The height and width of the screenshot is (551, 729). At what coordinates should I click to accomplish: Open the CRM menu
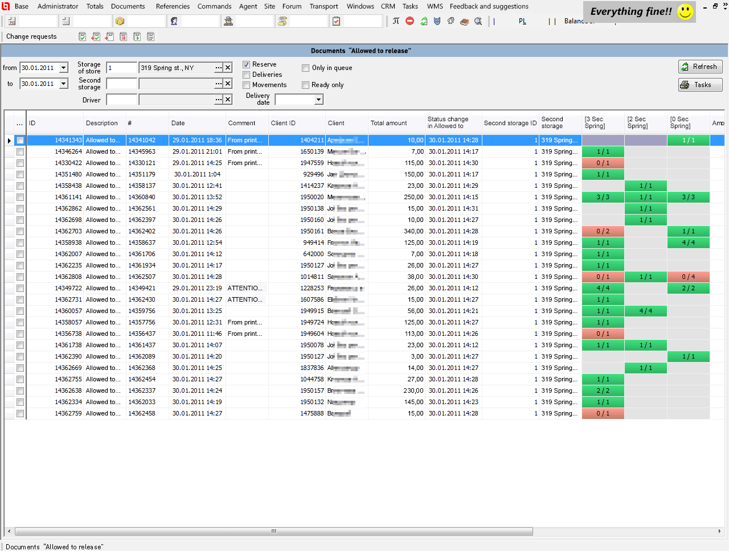pos(388,6)
